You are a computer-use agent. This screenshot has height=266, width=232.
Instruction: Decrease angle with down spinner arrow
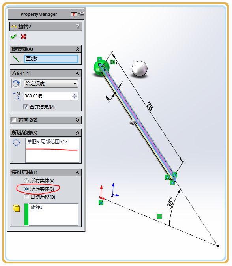point(75,98)
